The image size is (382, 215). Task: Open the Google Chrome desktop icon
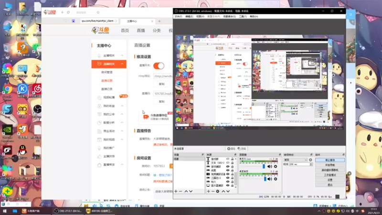click(7, 92)
